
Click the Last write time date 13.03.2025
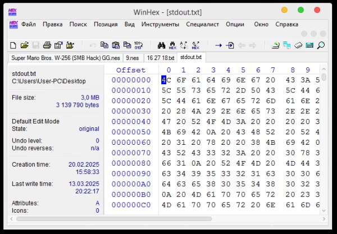point(84,183)
